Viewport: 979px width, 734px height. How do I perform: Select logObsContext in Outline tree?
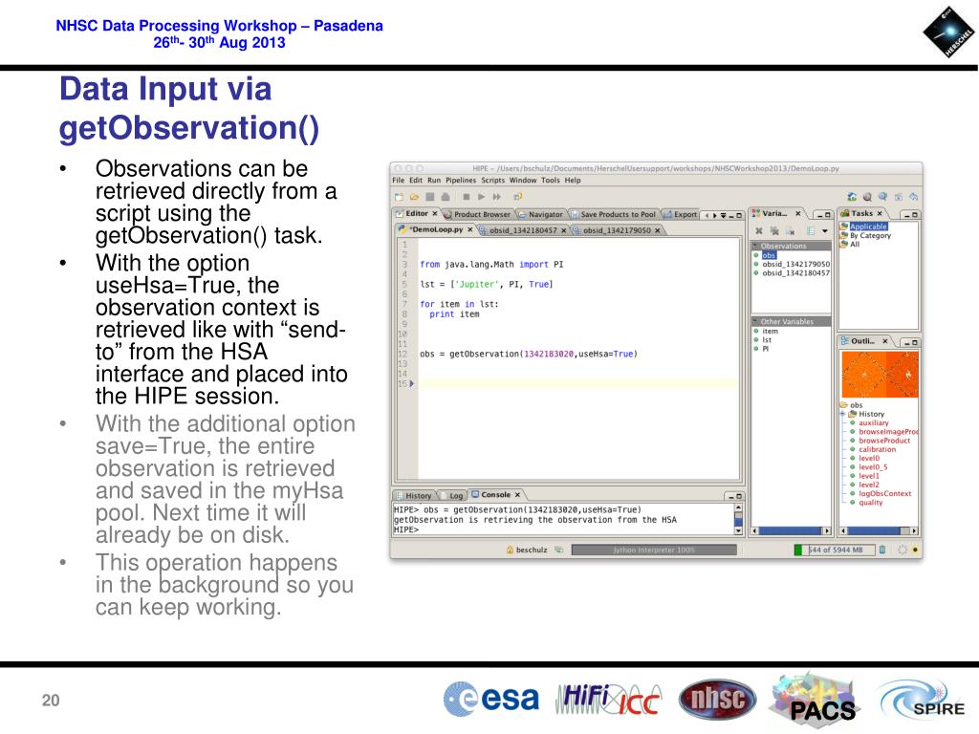(884, 494)
